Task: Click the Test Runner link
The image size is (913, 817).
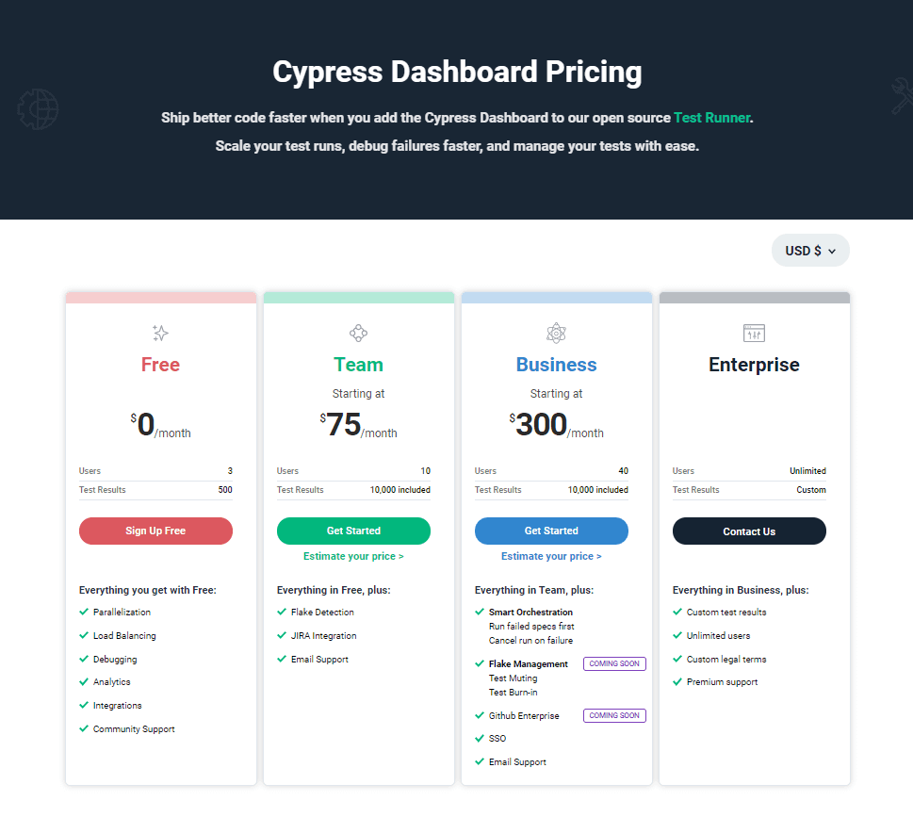Action: (712, 118)
